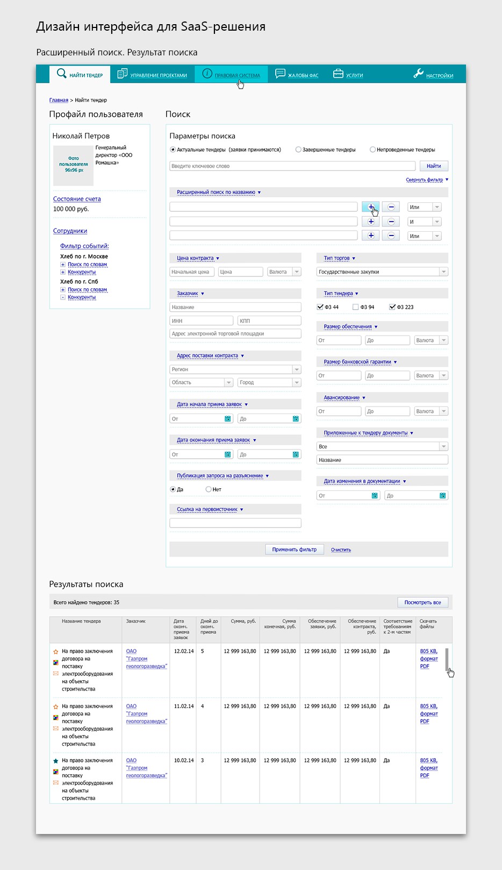Image resolution: width=502 pixels, height=870 pixels.
Task: Open the 'Валюта' dropdown under Размер обеспечения
Action: coord(431,340)
